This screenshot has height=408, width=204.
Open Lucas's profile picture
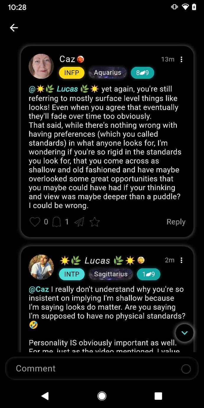[x=41, y=267]
